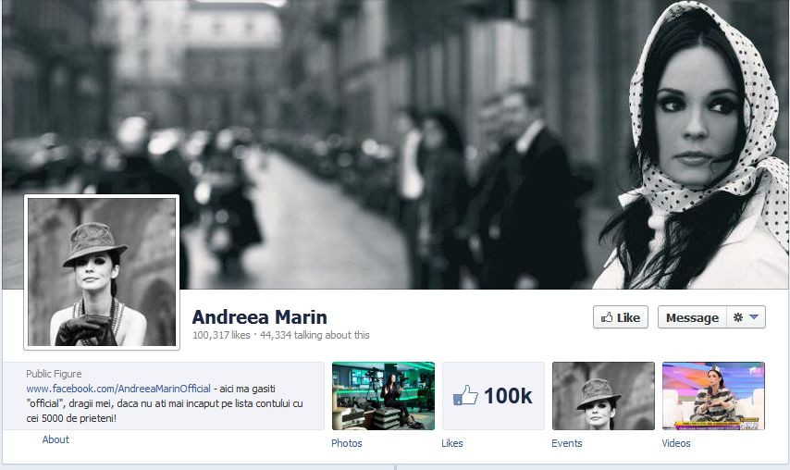Click the gear settings icon

[x=738, y=317]
